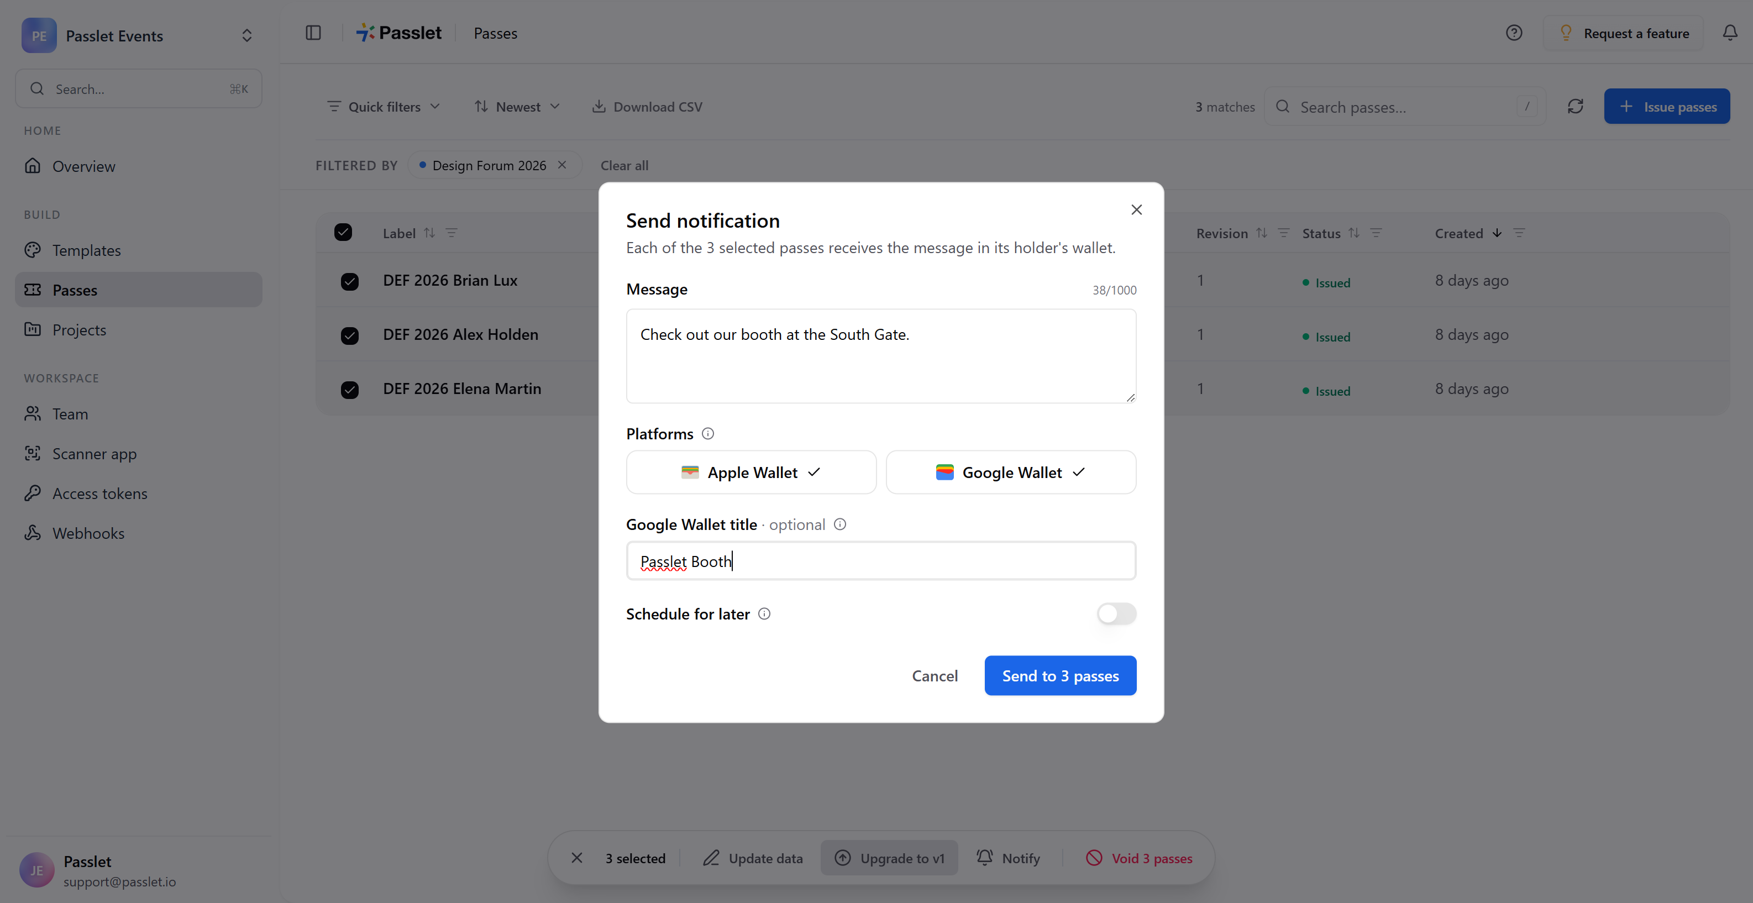Toggle the sidebar panel icon

click(313, 33)
